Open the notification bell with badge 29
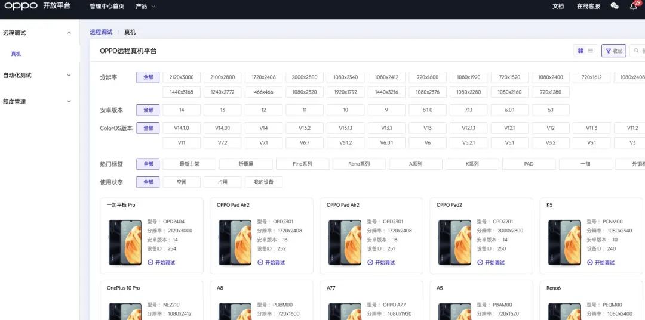This screenshot has height=320, width=645. 634,6
